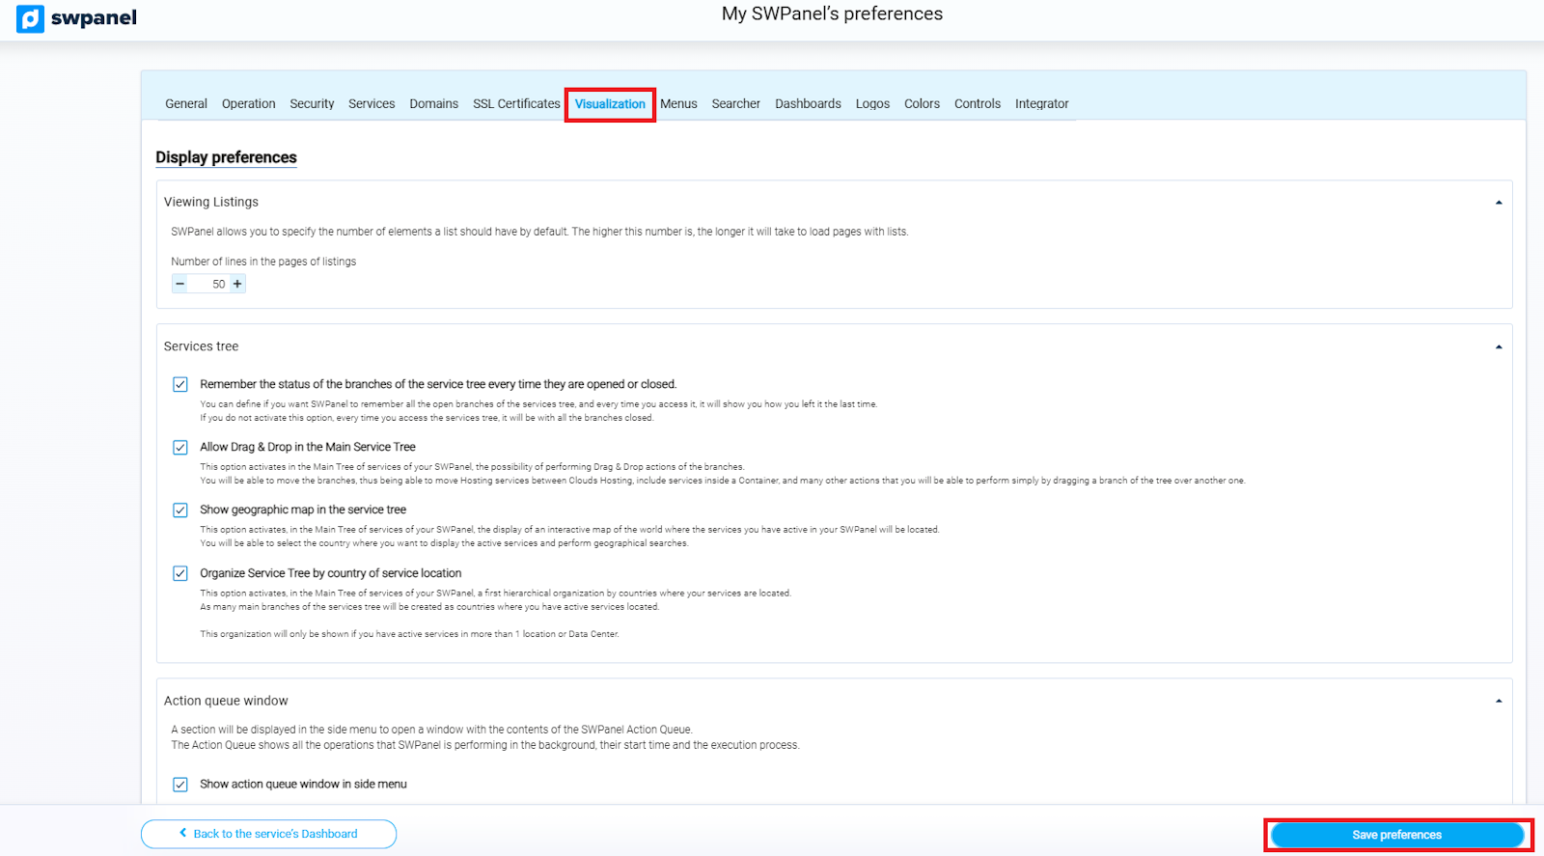Disable Allow Drag & Drop checkbox

point(180,448)
